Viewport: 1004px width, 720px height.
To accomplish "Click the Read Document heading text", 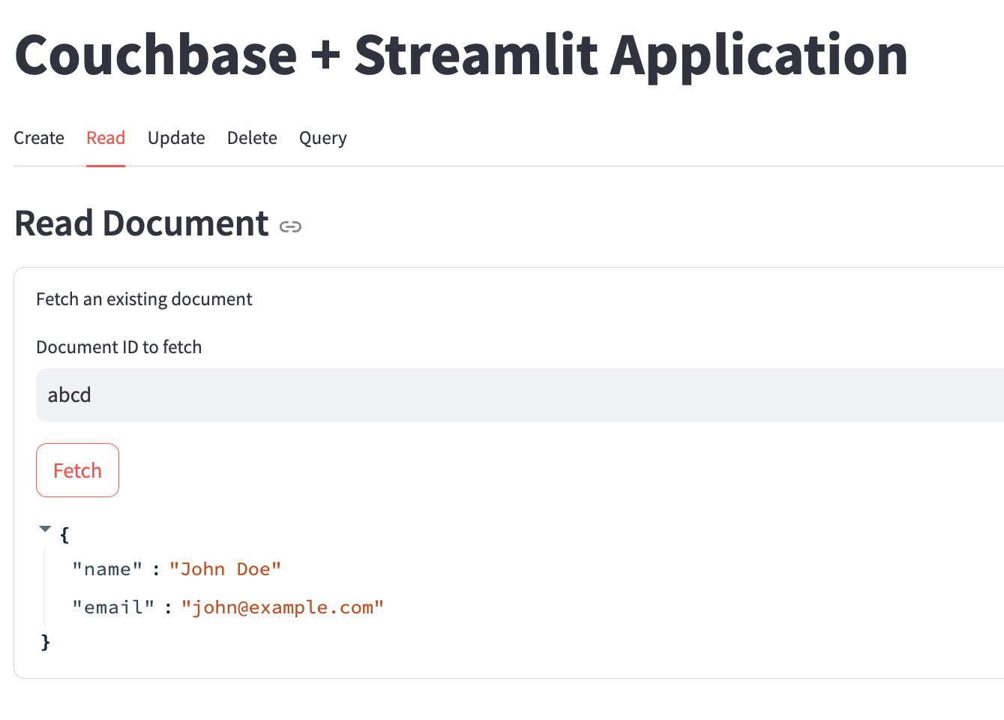I will click(142, 223).
